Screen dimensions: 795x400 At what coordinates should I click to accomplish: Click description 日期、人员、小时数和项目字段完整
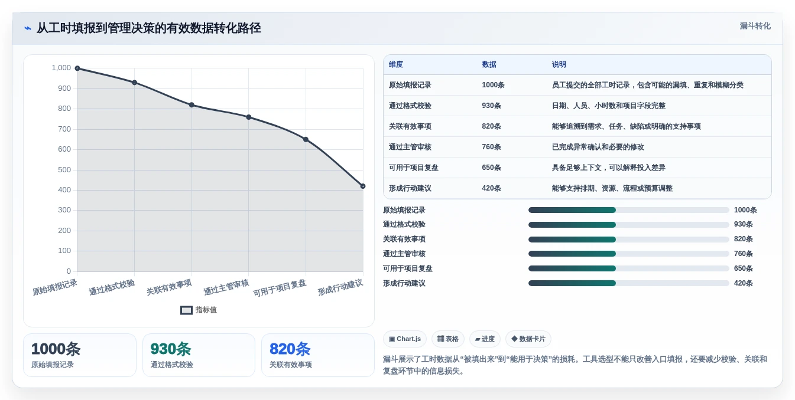point(609,106)
